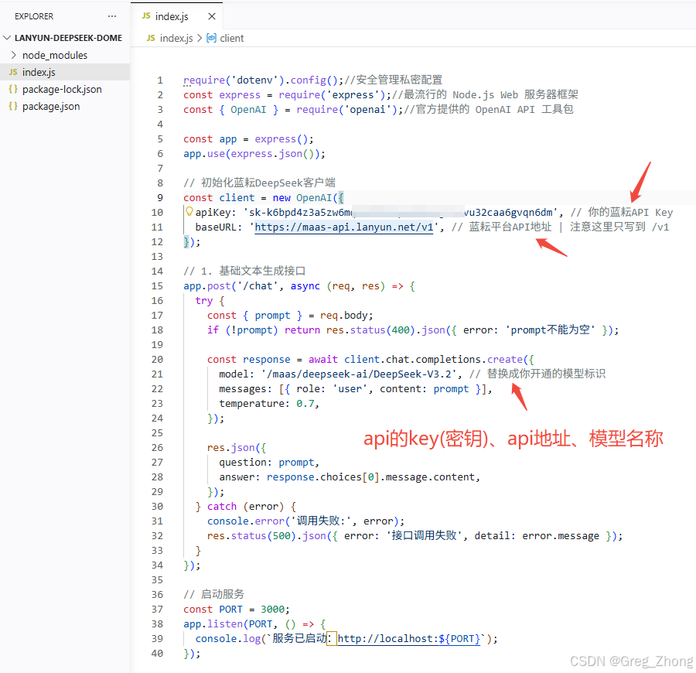This screenshot has height=673, width=696.
Task: Click the EXPLORER panel title
Action: coord(34,16)
